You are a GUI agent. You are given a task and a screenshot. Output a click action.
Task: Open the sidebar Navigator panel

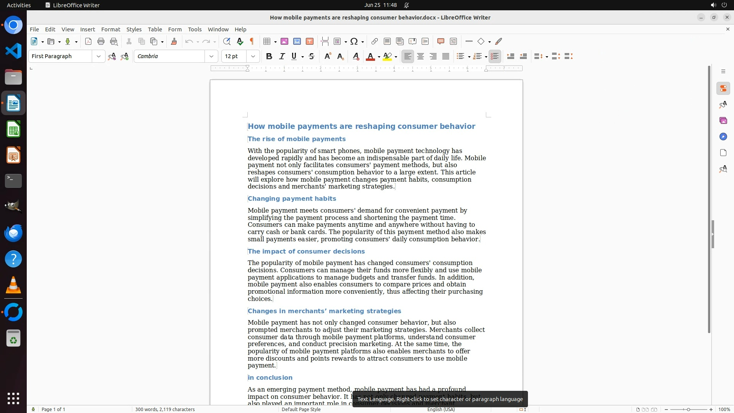click(x=723, y=137)
